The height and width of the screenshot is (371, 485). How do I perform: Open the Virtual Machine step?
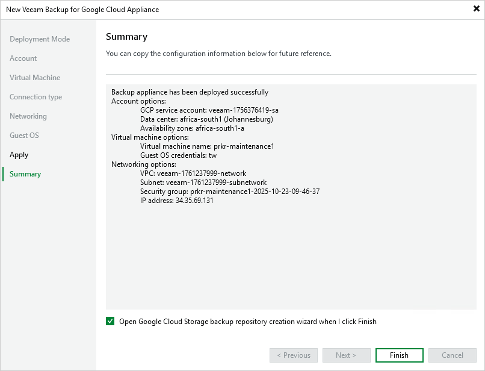(35, 78)
